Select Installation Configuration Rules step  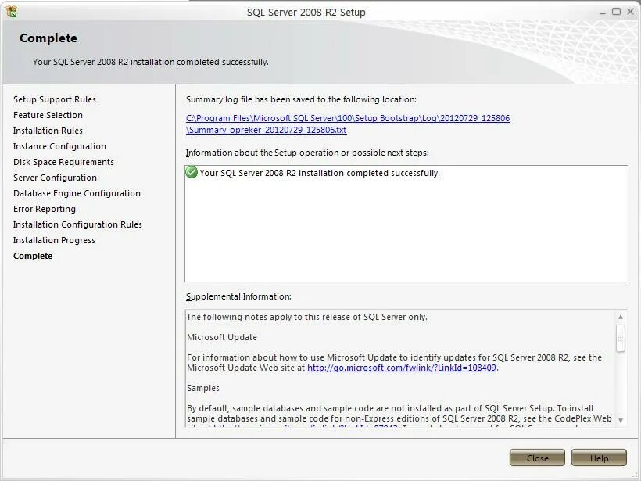(77, 224)
